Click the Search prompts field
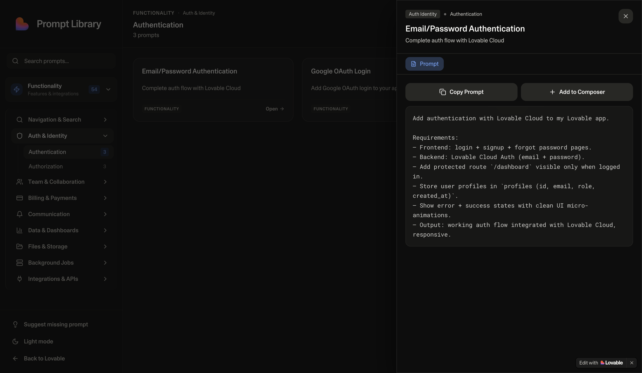The image size is (642, 373). coord(61,61)
